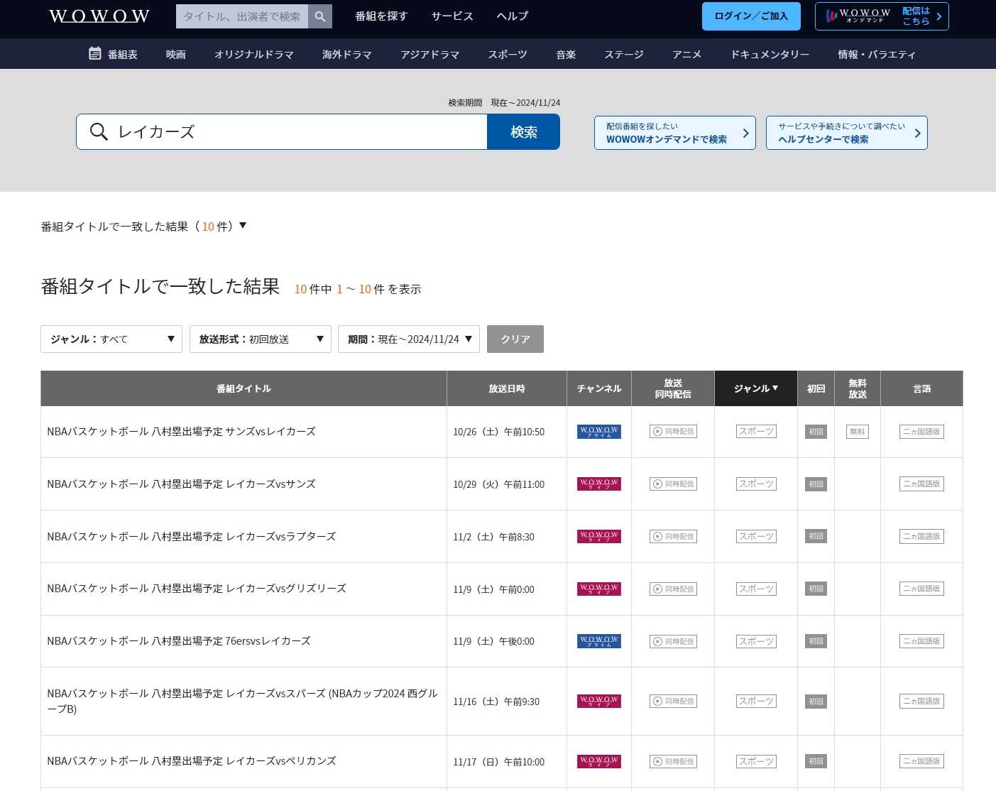Viewport: 996px width, 791px height.
Task: Go to アニメ category tab
Action: tap(687, 55)
